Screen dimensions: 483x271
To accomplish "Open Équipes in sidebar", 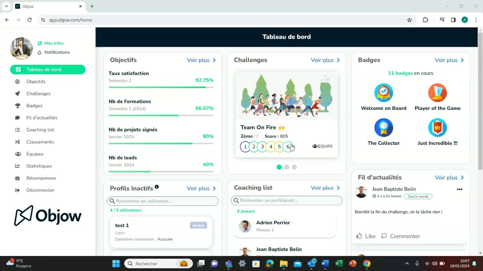I will point(35,154).
